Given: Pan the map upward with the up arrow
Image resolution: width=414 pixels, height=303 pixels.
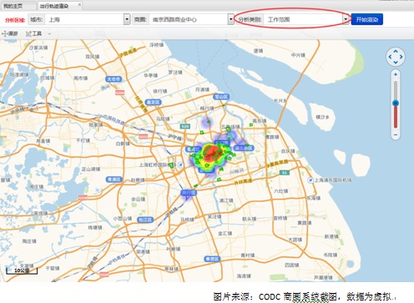Looking at the screenshot, I should click(396, 51).
